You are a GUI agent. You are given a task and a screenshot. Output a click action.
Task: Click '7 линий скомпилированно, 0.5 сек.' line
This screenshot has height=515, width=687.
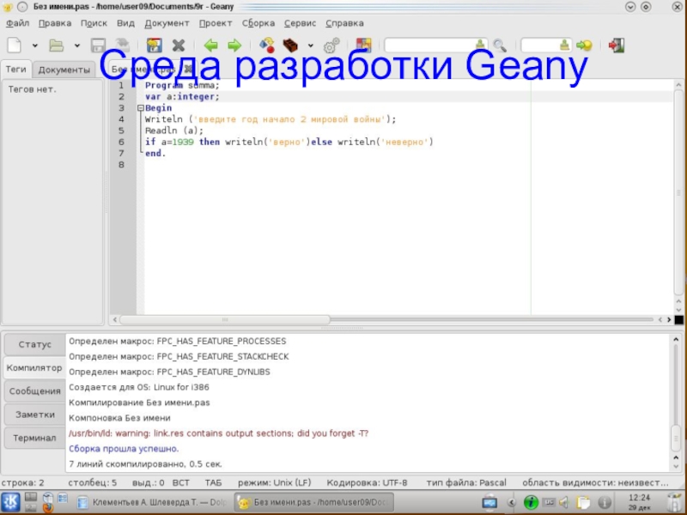145,464
